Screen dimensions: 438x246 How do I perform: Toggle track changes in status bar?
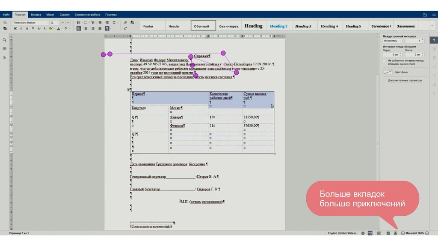[x=379, y=233]
